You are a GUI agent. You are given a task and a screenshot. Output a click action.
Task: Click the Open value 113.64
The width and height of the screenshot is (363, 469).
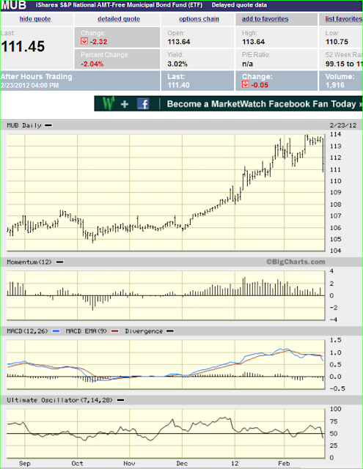click(x=179, y=42)
